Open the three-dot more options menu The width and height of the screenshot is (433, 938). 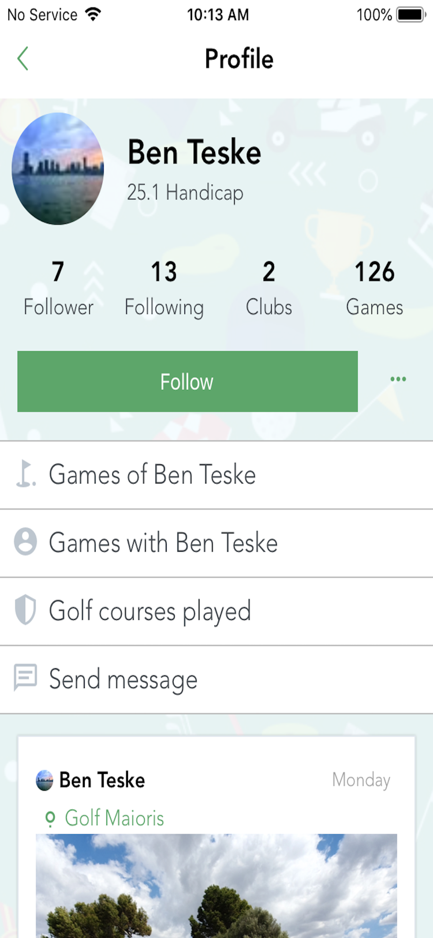tap(398, 379)
